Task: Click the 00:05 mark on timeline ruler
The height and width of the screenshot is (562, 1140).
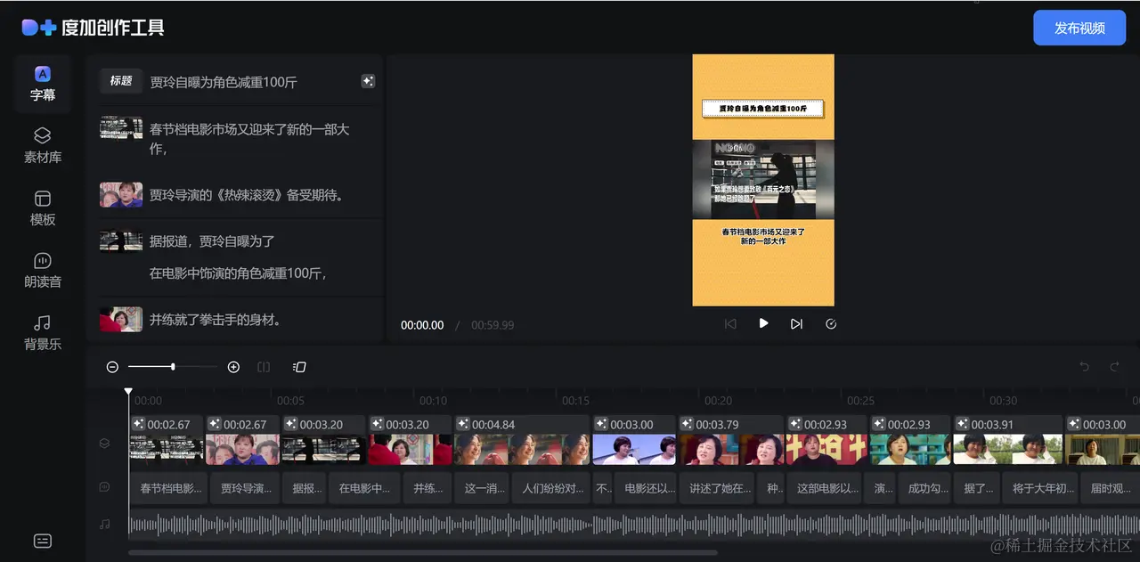Action: click(x=290, y=401)
